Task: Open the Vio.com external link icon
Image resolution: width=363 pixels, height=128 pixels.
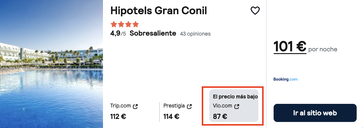Action: 237,106
